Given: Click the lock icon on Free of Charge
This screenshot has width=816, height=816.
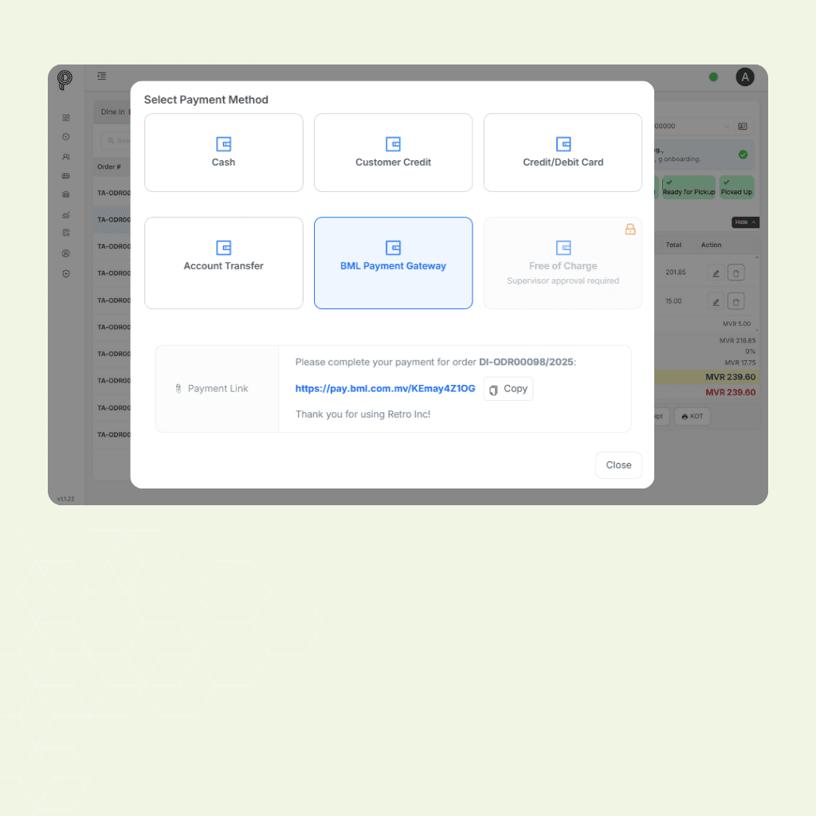Looking at the screenshot, I should (630, 228).
